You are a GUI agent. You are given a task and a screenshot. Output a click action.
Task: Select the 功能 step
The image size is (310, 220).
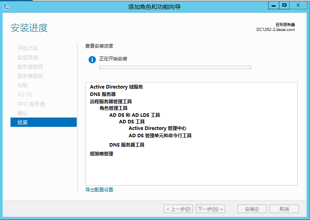coord(22,85)
